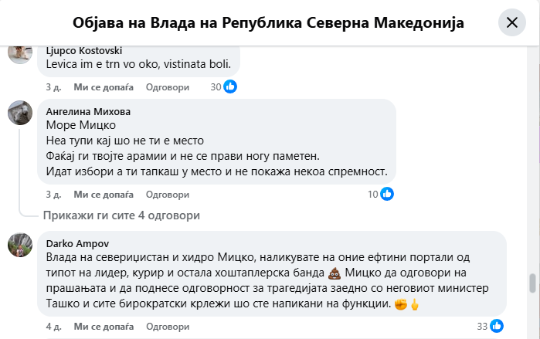Image resolution: width=540 pixels, height=339 pixels.
Task: Reply to Ангелина Михова's comment
Action: 167,194
